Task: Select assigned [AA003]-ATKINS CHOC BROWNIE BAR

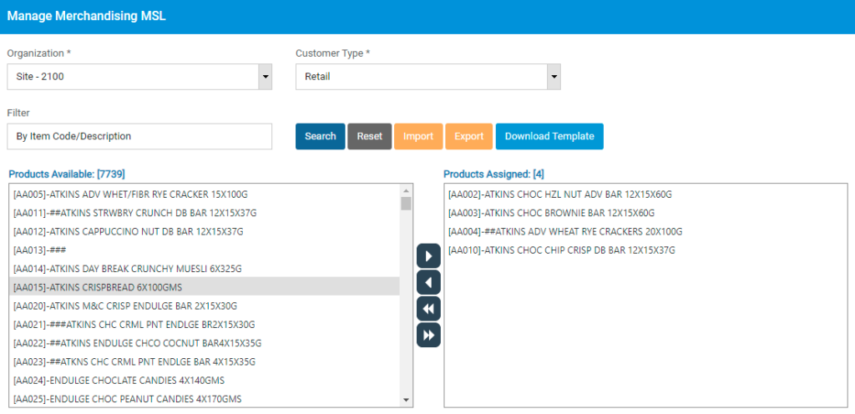Action: click(645, 213)
